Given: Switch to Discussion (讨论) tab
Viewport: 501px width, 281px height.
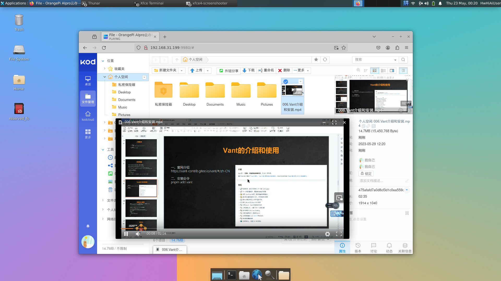Looking at the screenshot, I should 374,247.
